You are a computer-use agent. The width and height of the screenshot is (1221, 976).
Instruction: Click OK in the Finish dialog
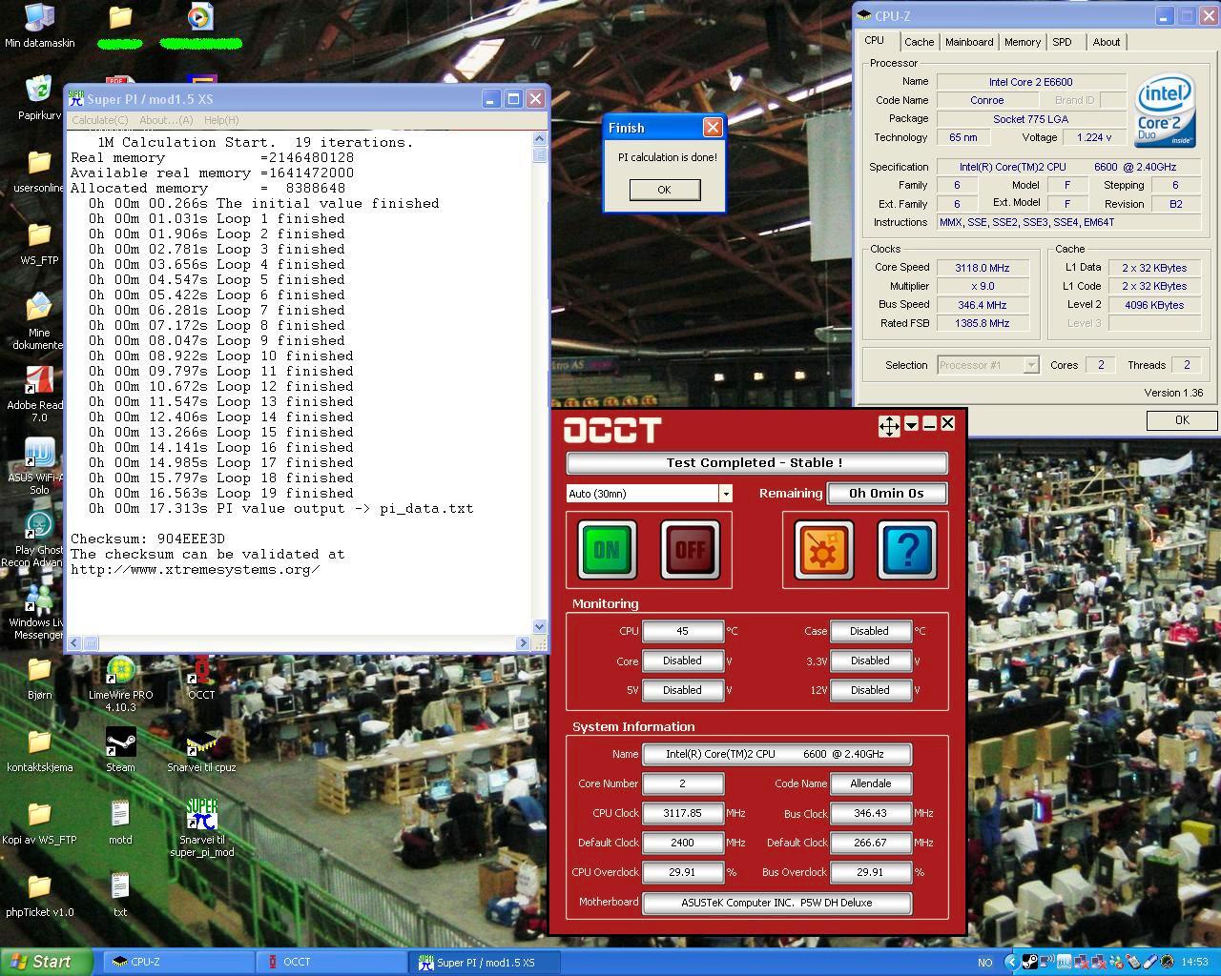pyautogui.click(x=665, y=190)
